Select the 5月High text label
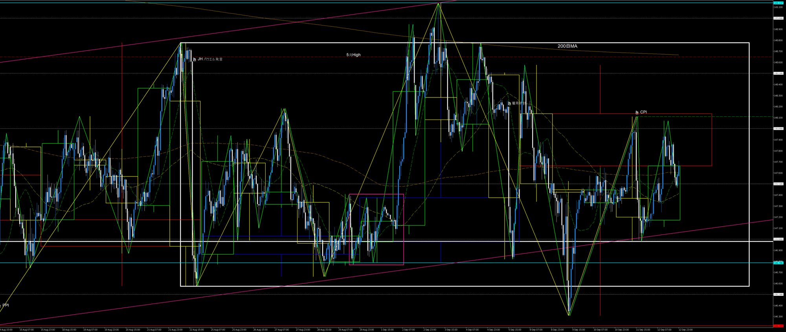The height and width of the screenshot is (332, 786). pos(353,55)
